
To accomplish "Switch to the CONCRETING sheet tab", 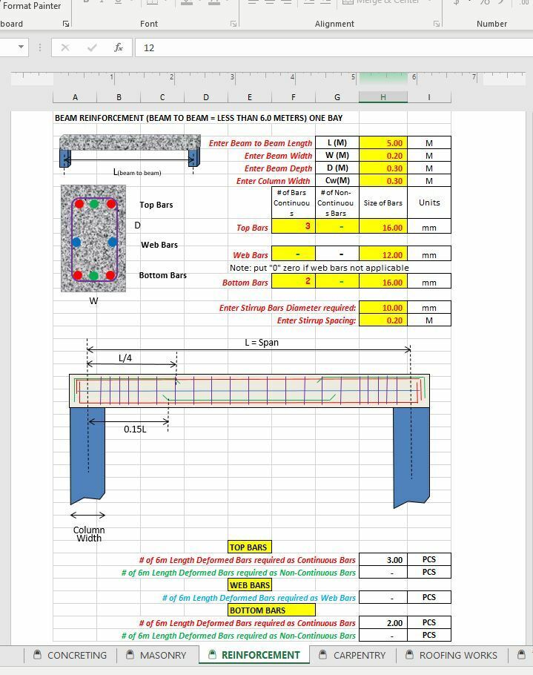I will click(70, 655).
